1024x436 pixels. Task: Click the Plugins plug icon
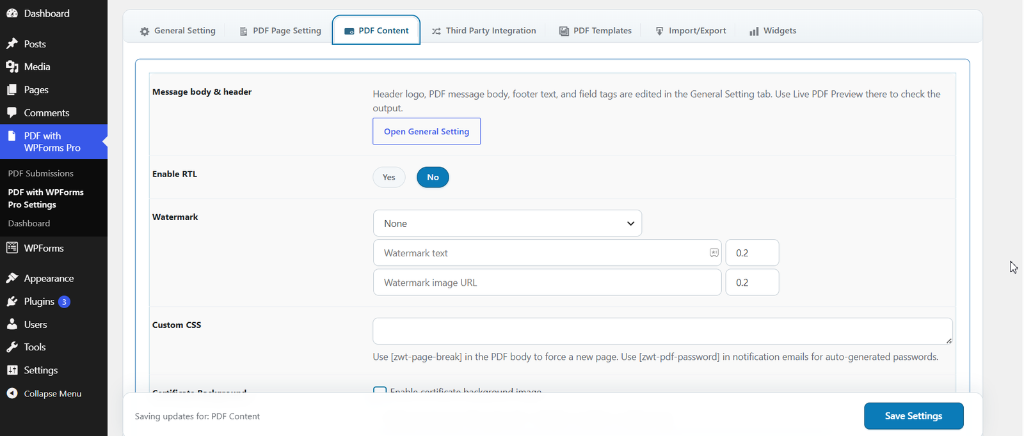point(12,301)
